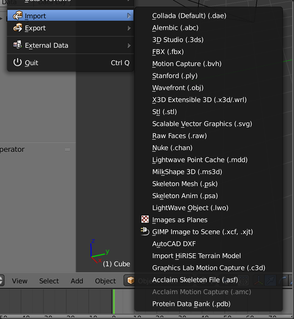Open the Object menu in 3D header
Image resolution: width=294 pixels, height=319 pixels.
[x=105, y=281]
